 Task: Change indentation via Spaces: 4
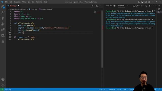click(112, 89)
